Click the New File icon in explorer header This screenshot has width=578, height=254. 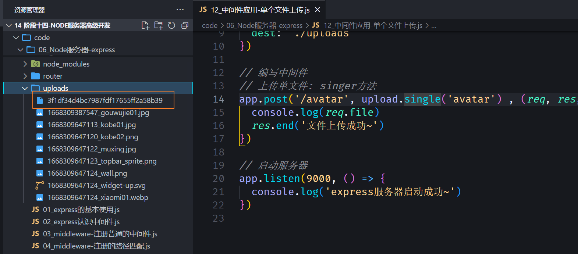coord(145,25)
